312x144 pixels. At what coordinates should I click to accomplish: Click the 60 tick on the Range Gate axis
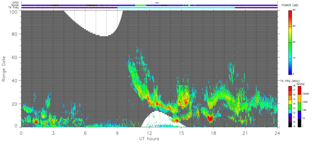pos(14,57)
